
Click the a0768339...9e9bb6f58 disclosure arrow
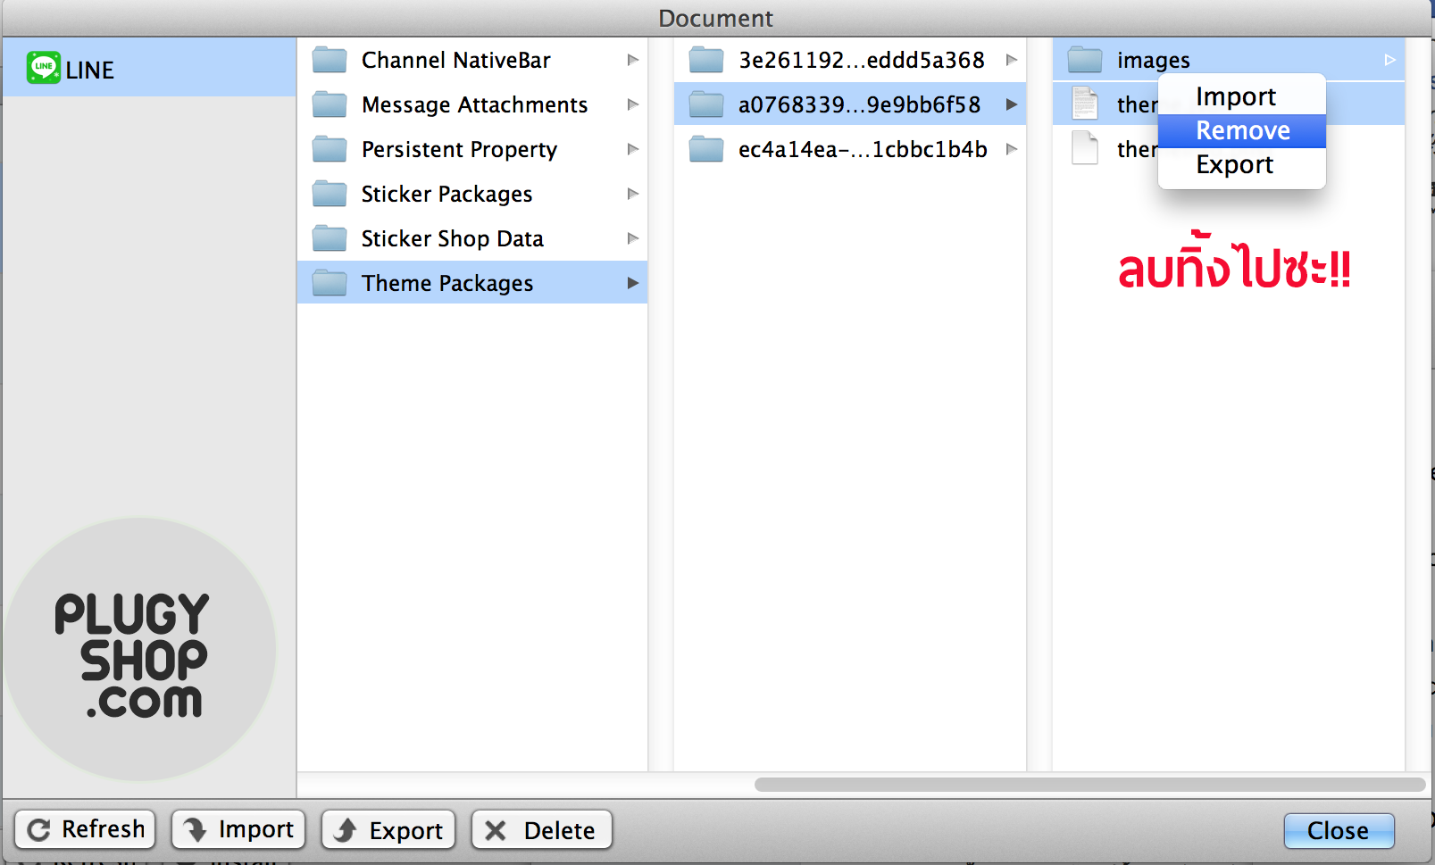pyautogui.click(x=1012, y=104)
